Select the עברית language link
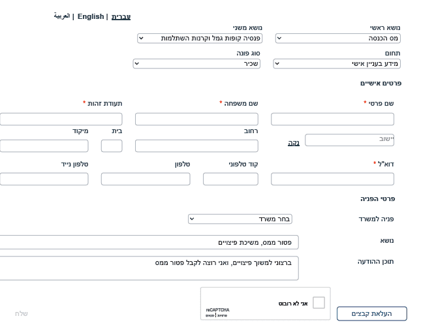 click(x=121, y=17)
